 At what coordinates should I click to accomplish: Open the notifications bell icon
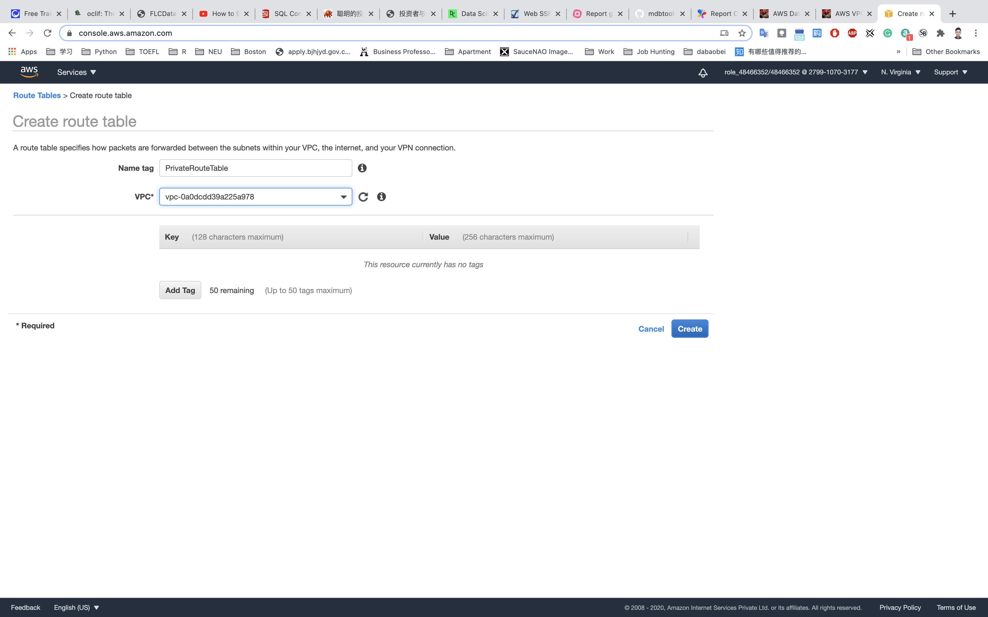(703, 73)
